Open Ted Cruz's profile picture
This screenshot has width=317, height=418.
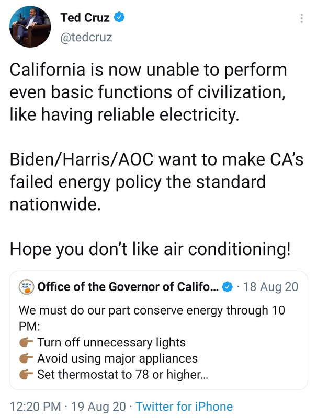coord(30,28)
